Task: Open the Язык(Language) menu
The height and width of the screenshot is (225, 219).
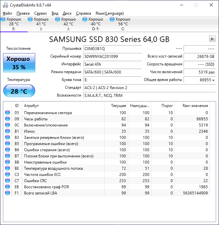Action: click(x=109, y=13)
